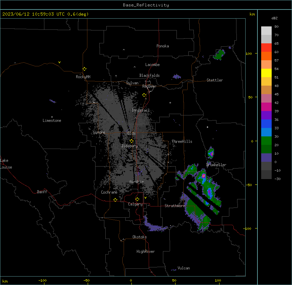Click the yellow diamond marker south of RedDeer
This screenshot has width=292, height=285.
144,95
